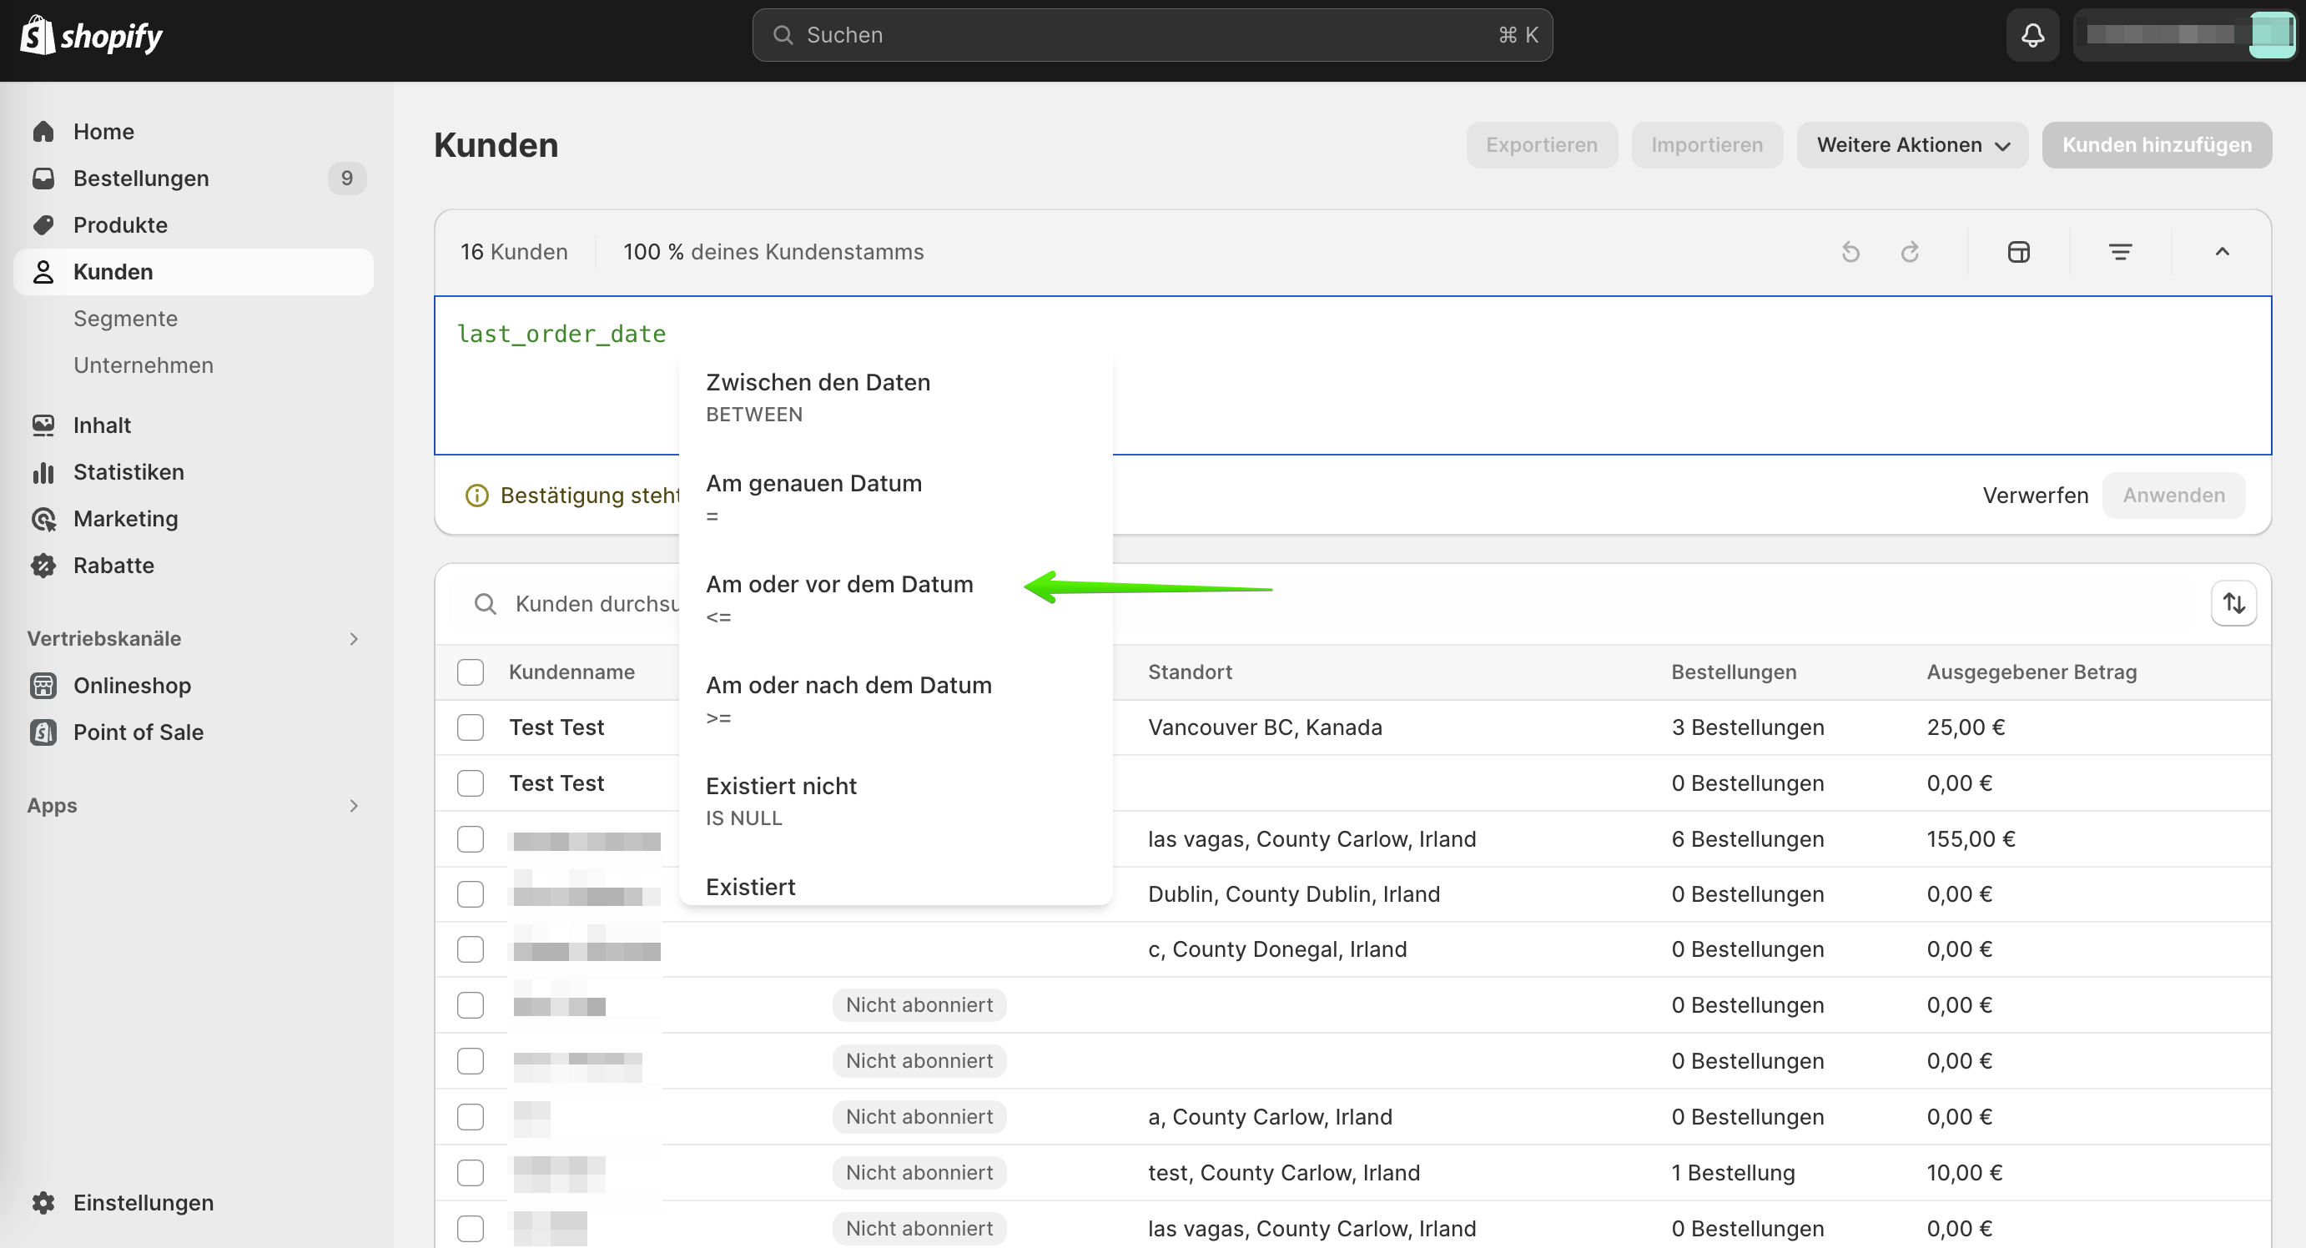Select Existiert nicht IS NULL option
The height and width of the screenshot is (1248, 2306).
tap(895, 801)
